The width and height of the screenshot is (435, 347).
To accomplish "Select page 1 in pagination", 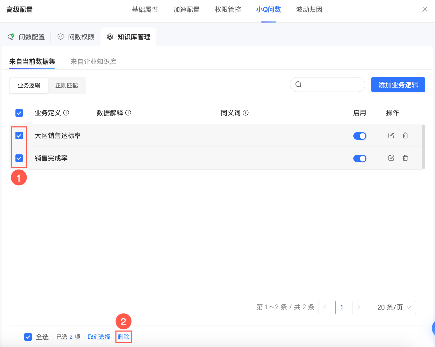I will click(x=342, y=307).
